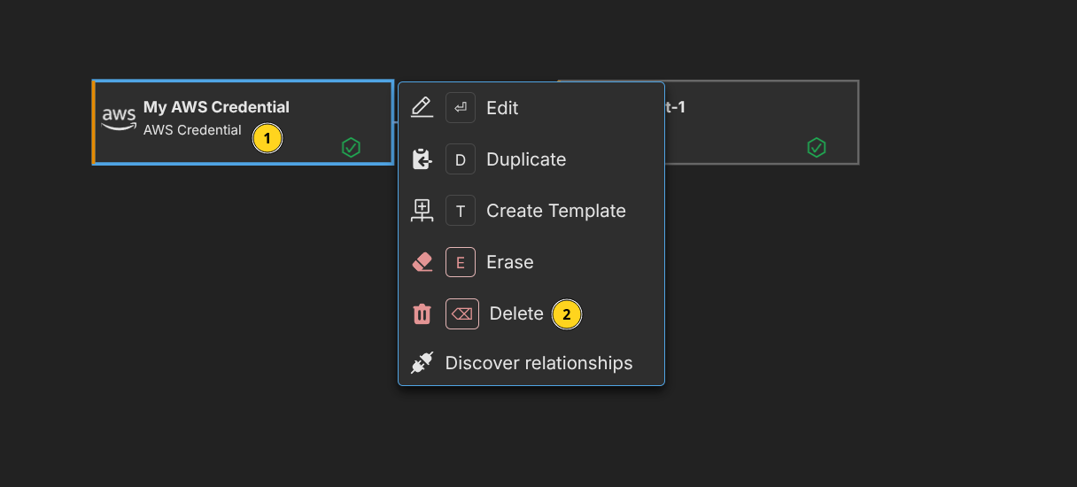Click the red trash can icon
Viewport: 1077px width, 487px height.
(x=422, y=313)
